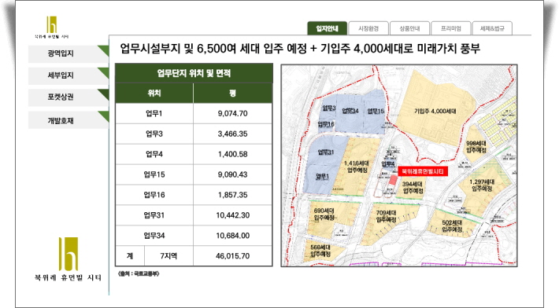Click the 502세대 입주예정 map label
The width and height of the screenshot is (559, 308).
coord(452,226)
